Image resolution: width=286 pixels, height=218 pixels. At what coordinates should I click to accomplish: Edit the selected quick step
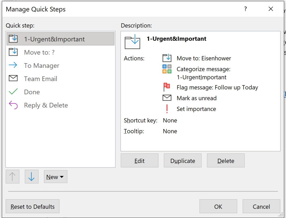coord(139,161)
